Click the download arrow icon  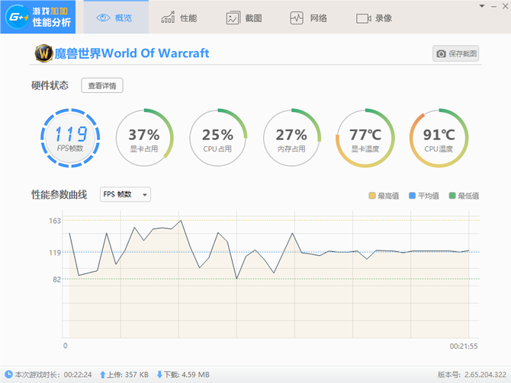click(x=159, y=375)
